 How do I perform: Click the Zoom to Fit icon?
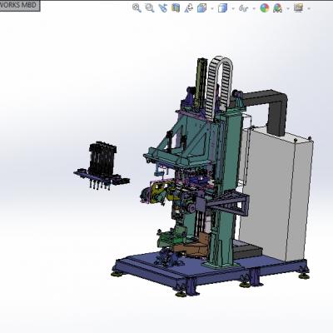(137, 7)
